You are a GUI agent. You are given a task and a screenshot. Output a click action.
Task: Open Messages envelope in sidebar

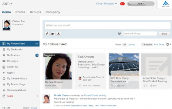pos(4,61)
